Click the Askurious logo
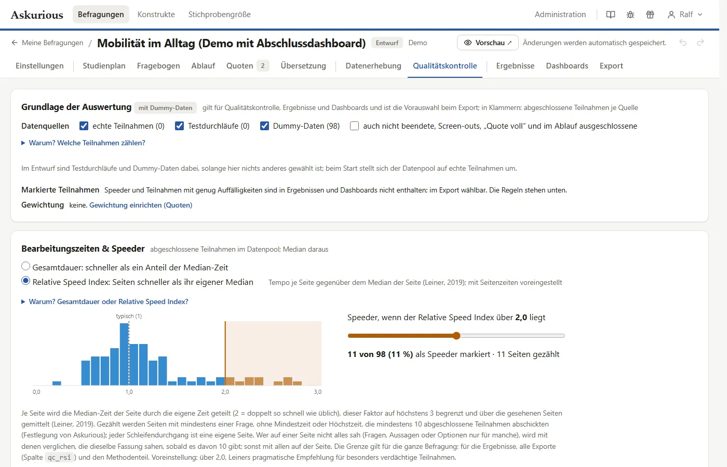The image size is (727, 467). [37, 15]
